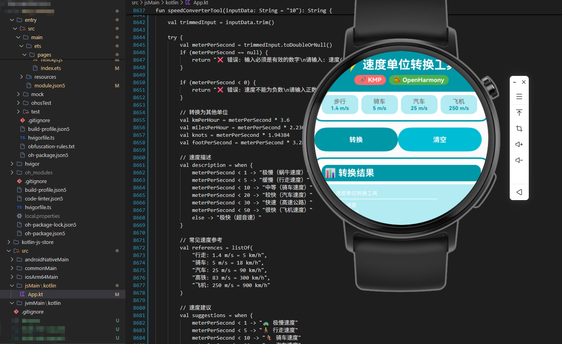Viewport: 562px width, 344px height.
Task: Expand the hvigor folder
Action: coord(11,164)
